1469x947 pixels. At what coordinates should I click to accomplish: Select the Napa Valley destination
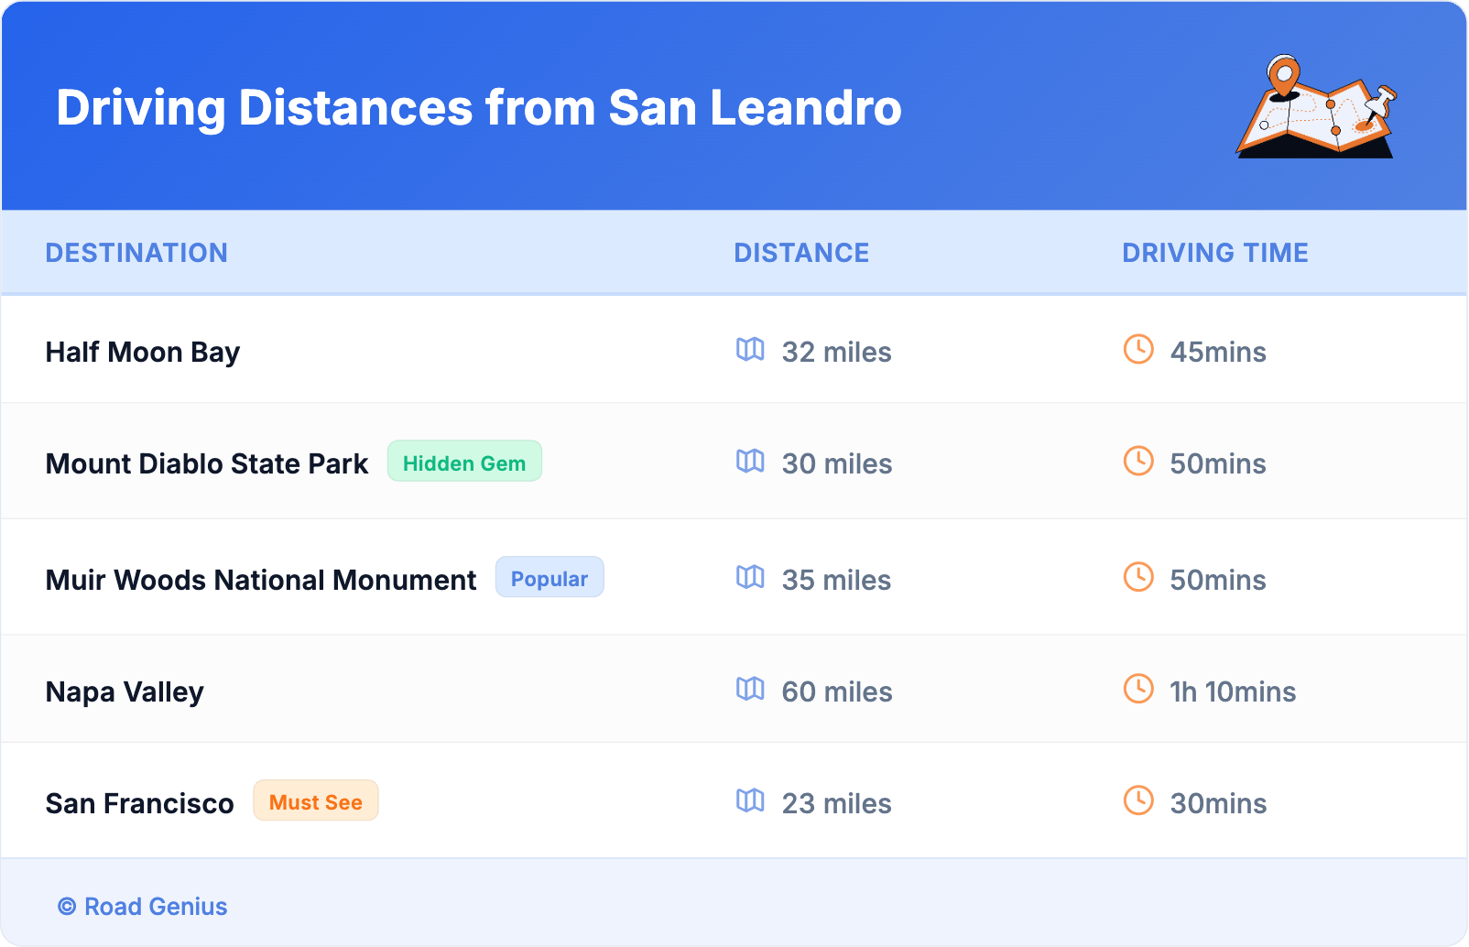125,692
